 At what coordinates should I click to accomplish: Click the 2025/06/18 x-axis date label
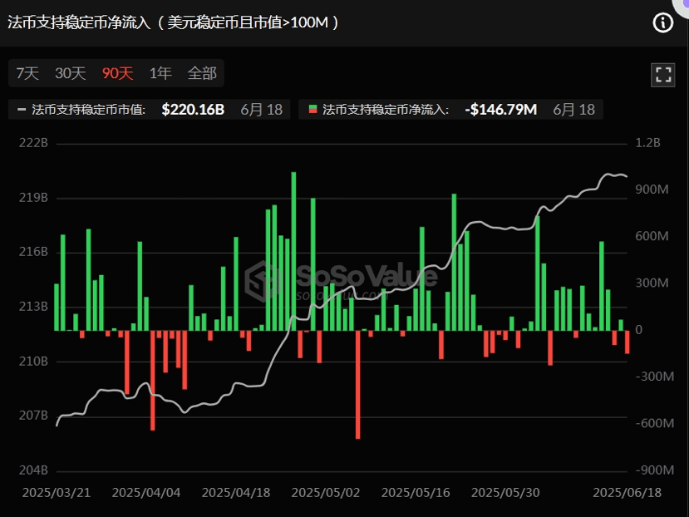tap(627, 492)
